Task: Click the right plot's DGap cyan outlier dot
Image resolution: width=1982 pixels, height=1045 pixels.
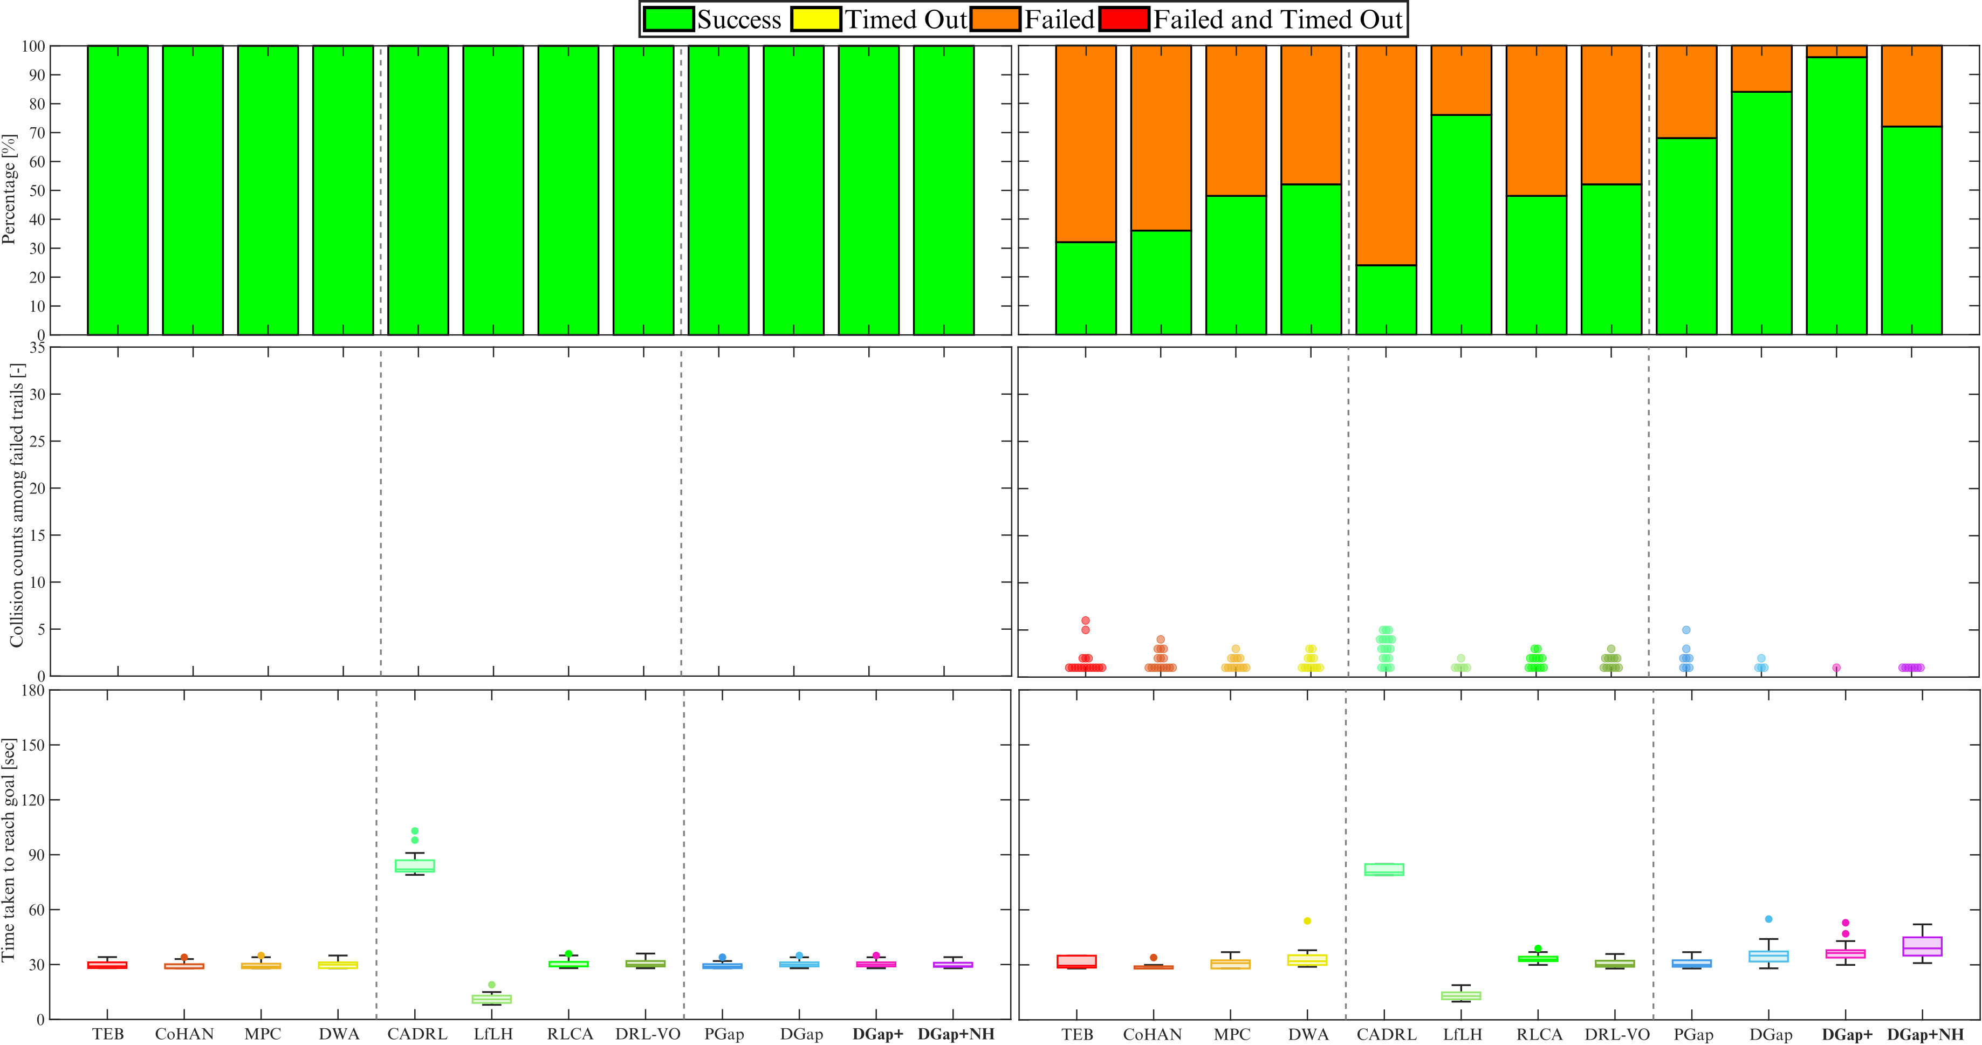Action: [x=1769, y=919]
